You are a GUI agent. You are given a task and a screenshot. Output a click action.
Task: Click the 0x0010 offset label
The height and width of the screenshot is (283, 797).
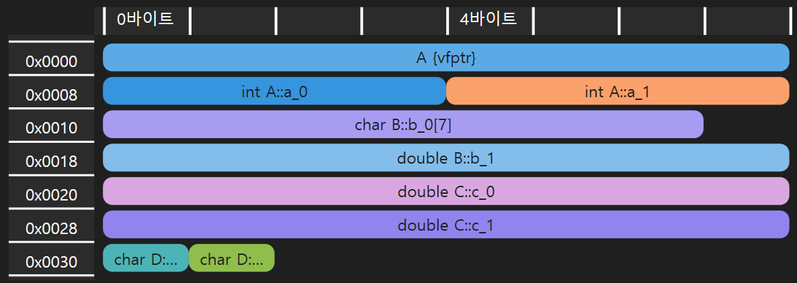click(x=52, y=128)
